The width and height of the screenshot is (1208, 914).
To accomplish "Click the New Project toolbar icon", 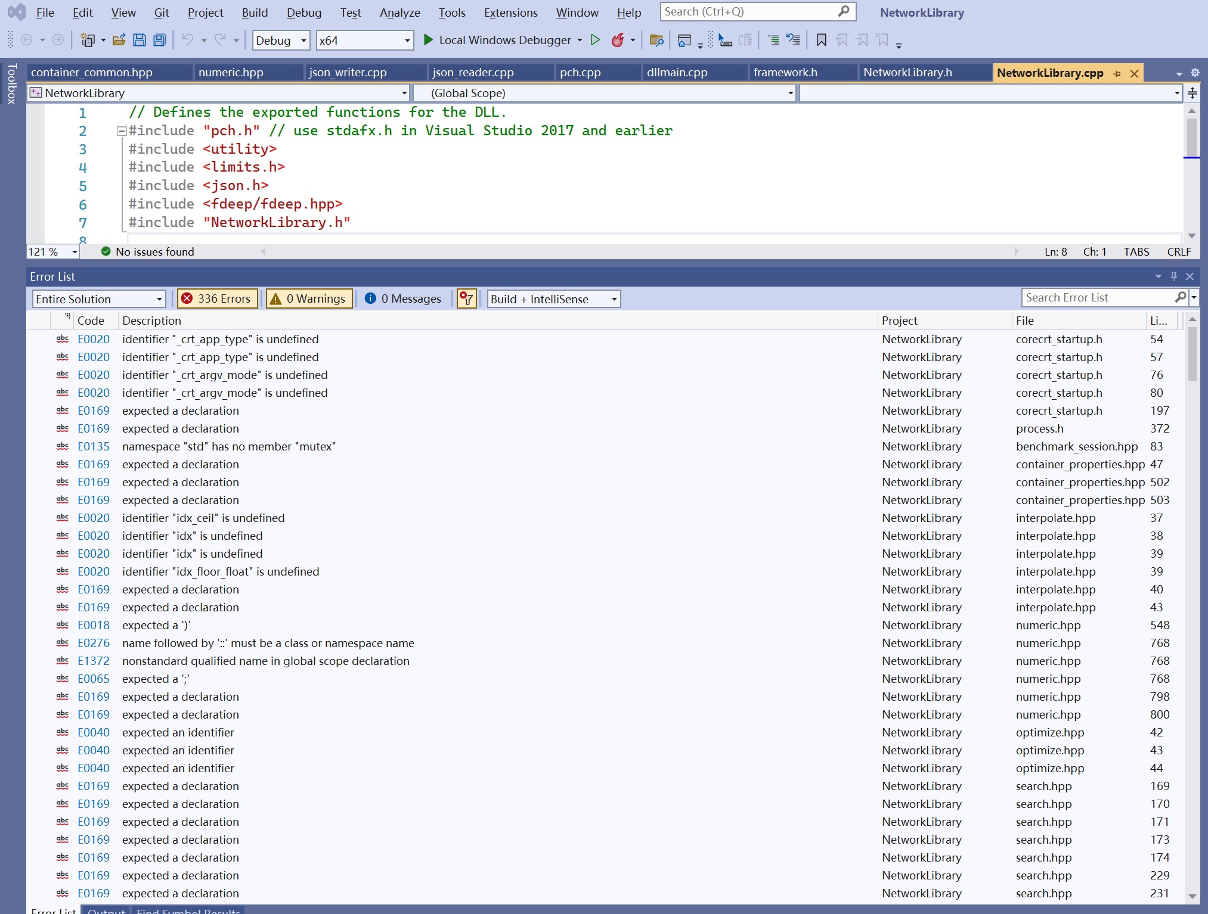I will (88, 41).
